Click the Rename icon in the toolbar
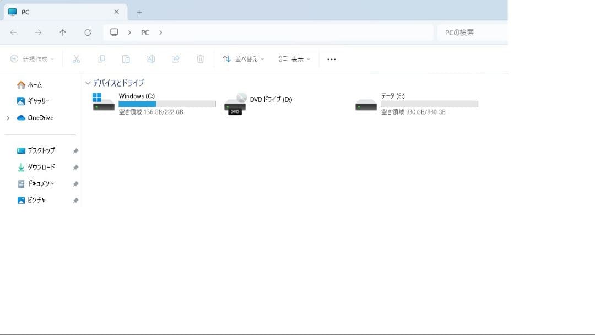Image resolution: width=595 pixels, height=335 pixels. 151,59
